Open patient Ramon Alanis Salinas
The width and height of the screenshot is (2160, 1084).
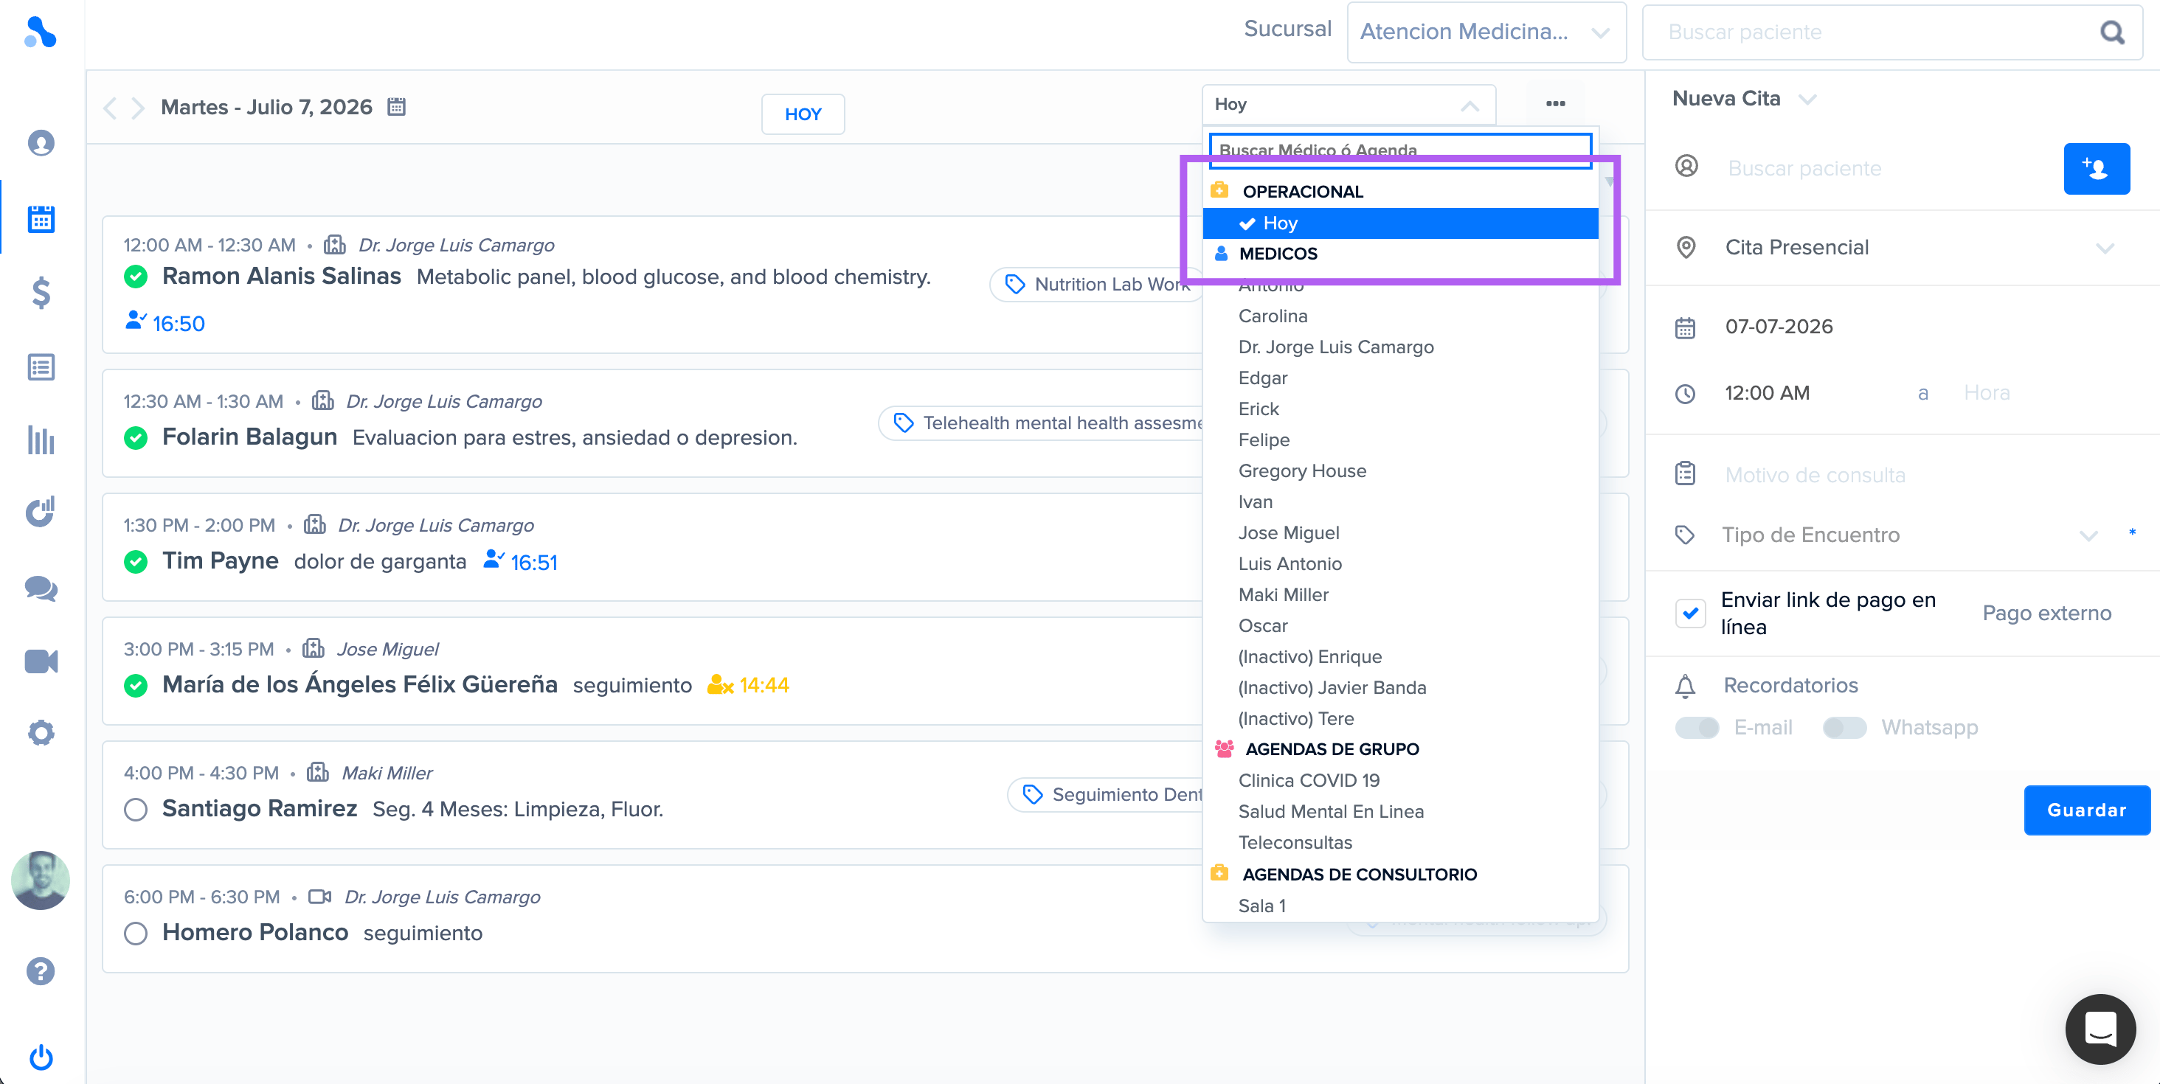click(281, 276)
